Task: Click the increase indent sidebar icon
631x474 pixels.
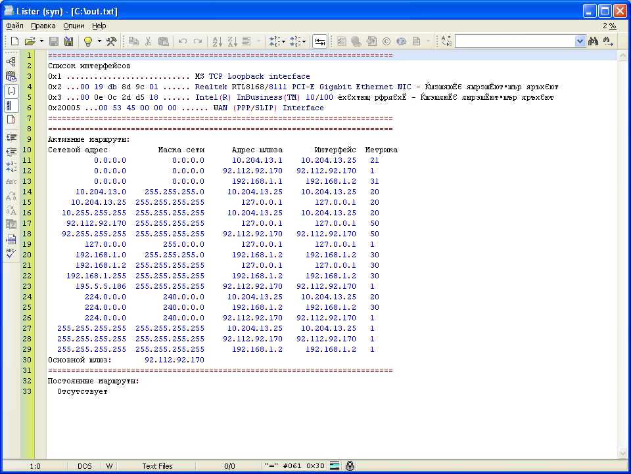Action: point(11,137)
